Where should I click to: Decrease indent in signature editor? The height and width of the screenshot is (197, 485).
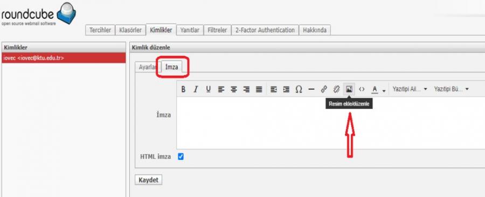pos(273,90)
